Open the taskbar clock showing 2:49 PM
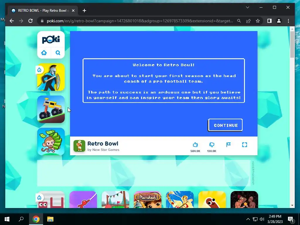300x225 pixels. [x=275, y=219]
